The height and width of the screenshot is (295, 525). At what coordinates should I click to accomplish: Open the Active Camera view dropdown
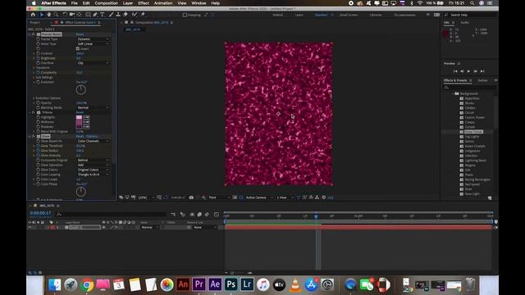[x=259, y=197]
